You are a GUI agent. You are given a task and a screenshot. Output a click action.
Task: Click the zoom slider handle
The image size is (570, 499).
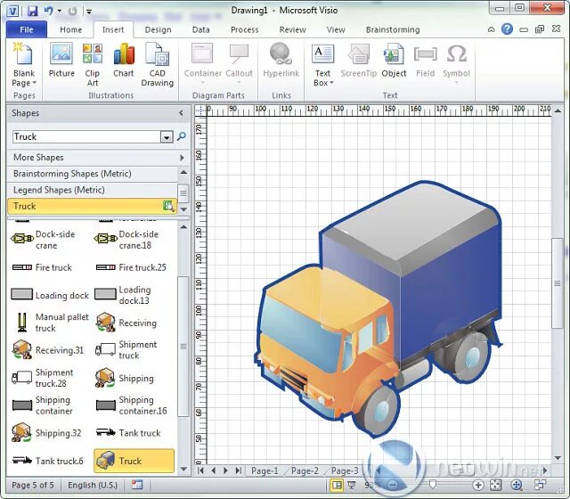coord(433,484)
